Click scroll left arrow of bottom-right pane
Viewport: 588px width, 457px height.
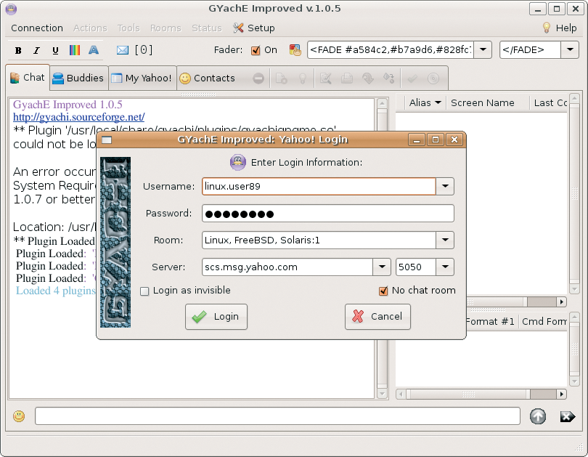click(x=401, y=394)
